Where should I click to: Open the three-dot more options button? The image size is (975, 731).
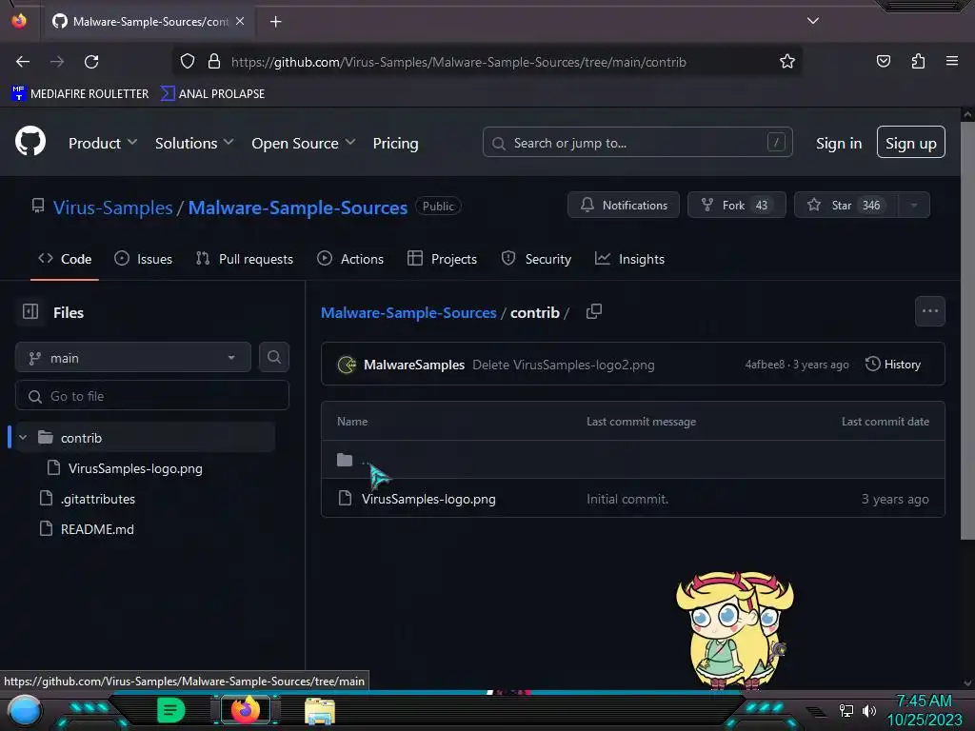[x=930, y=311]
